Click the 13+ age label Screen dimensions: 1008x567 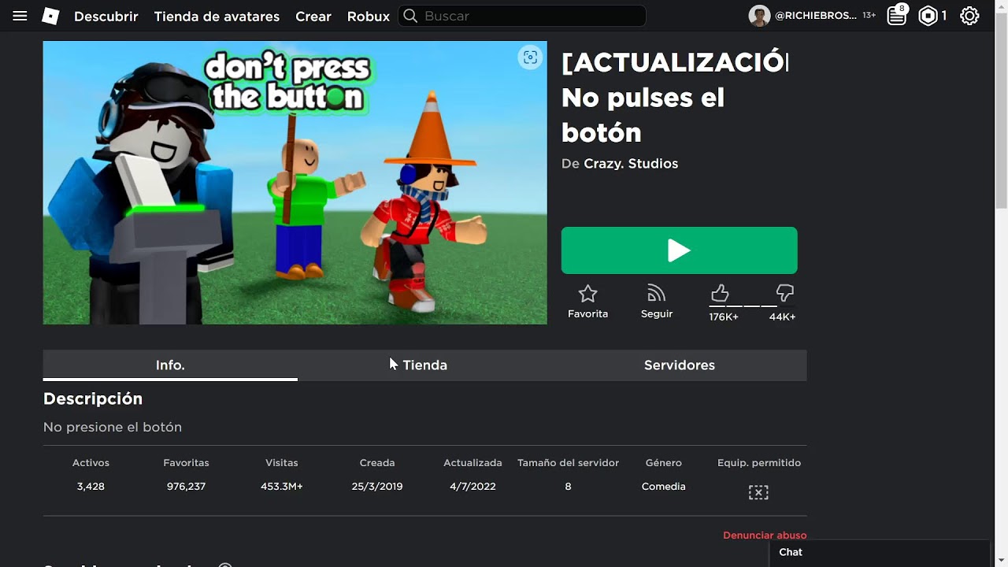click(x=869, y=16)
